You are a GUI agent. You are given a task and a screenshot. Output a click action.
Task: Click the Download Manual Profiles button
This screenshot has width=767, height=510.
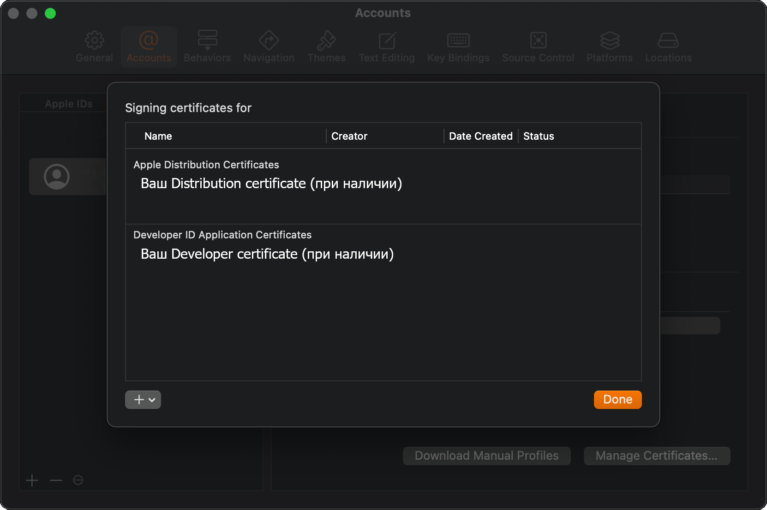pyautogui.click(x=486, y=456)
